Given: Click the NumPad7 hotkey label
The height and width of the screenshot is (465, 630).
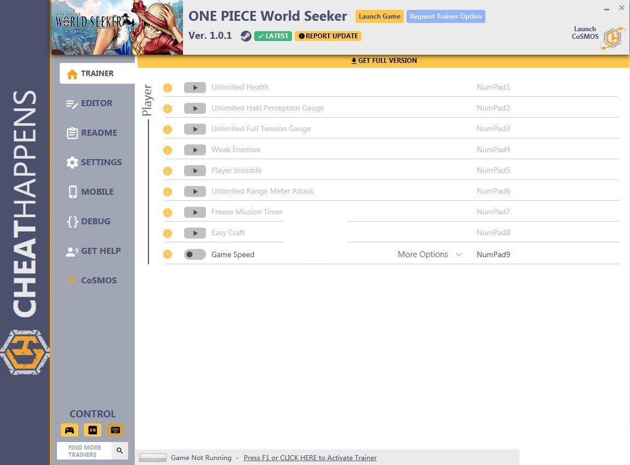Looking at the screenshot, I should [493, 212].
